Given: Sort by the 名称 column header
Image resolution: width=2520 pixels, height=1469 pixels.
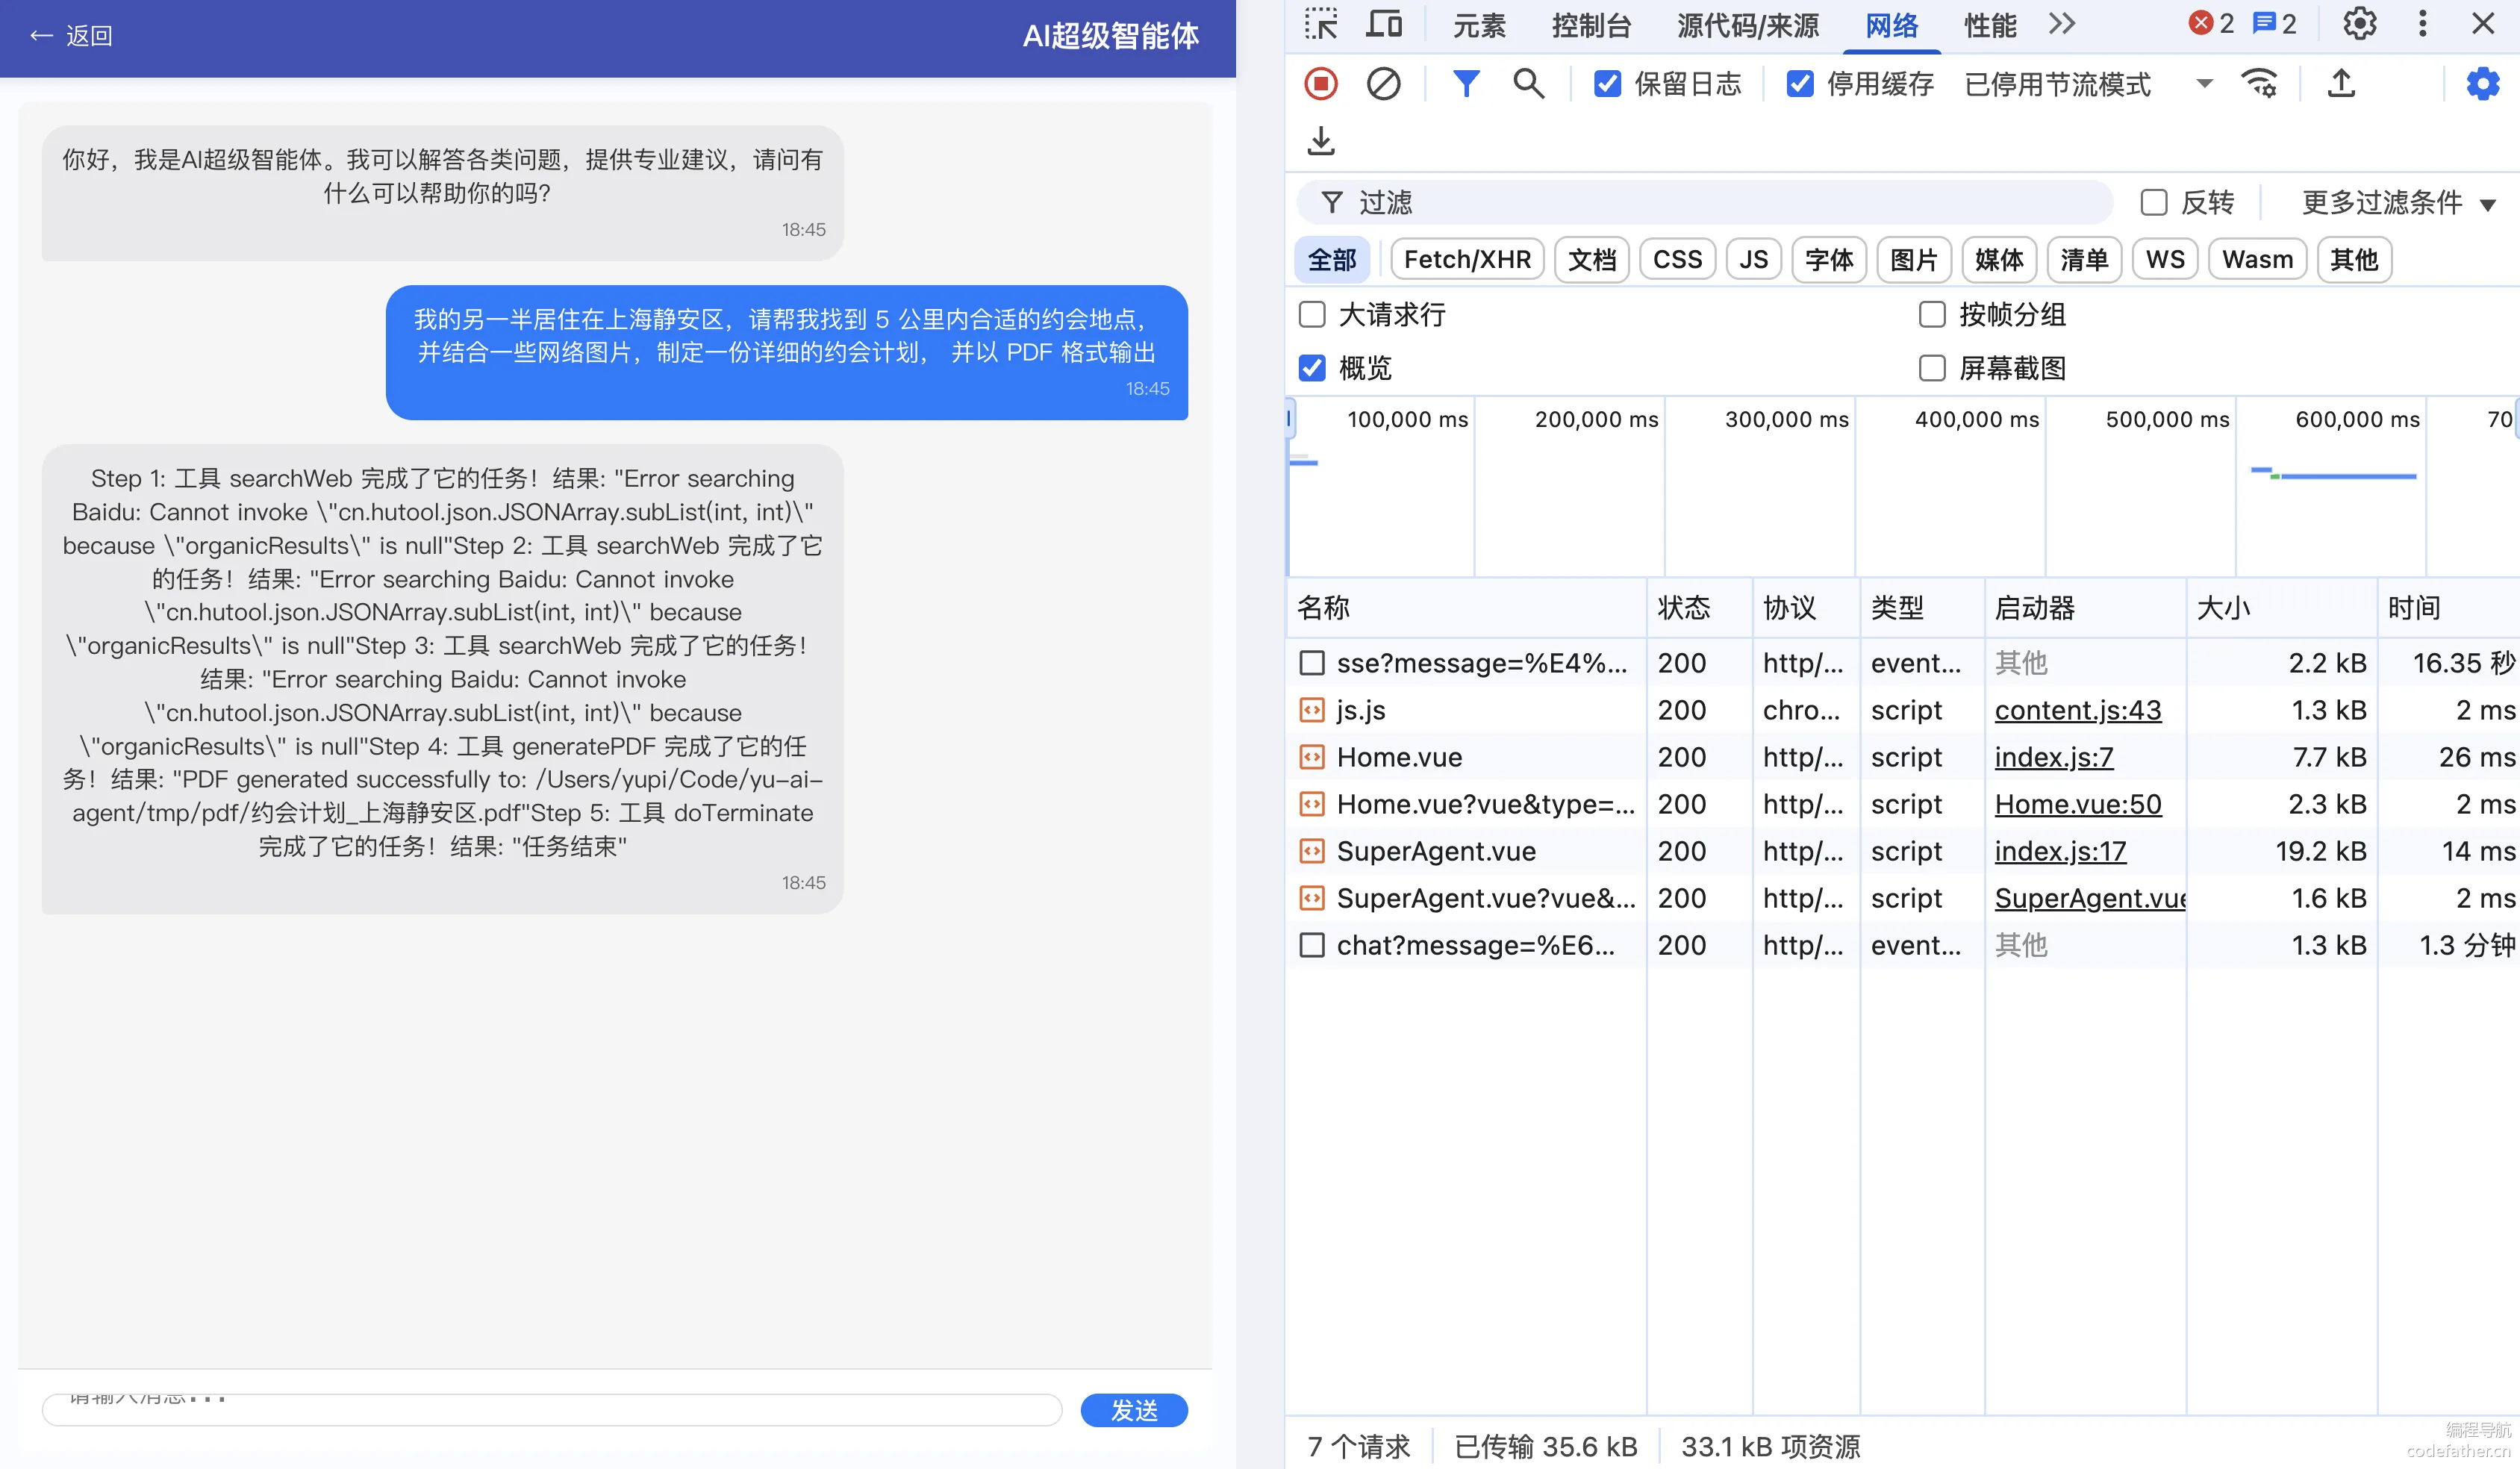Looking at the screenshot, I should click(x=1466, y=608).
